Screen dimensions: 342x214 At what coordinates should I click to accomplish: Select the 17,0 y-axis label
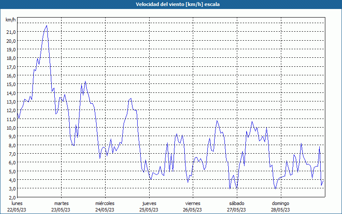tap(11, 67)
